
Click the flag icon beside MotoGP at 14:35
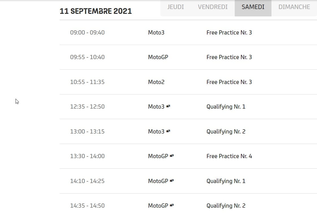pyautogui.click(x=172, y=205)
